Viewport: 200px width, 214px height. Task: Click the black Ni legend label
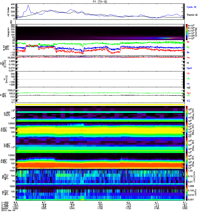click(188, 63)
